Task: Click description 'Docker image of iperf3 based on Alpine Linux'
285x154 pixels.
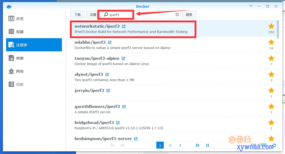Action: tap(112, 64)
